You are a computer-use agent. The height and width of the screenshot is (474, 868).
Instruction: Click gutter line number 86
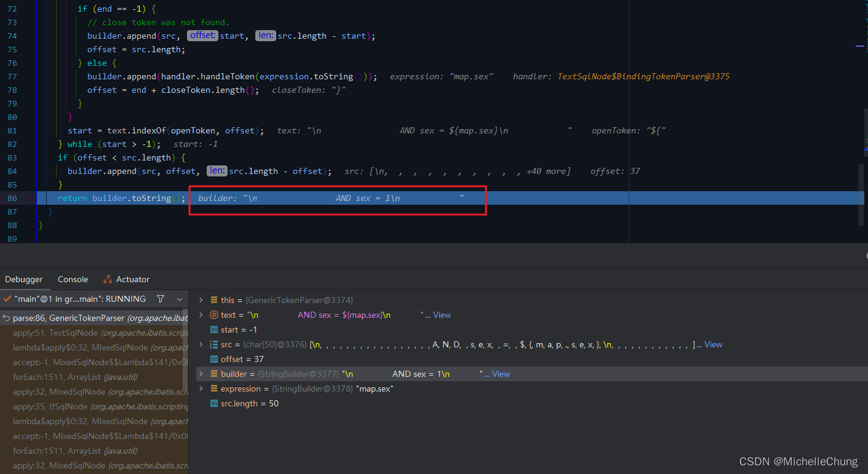[12, 198]
